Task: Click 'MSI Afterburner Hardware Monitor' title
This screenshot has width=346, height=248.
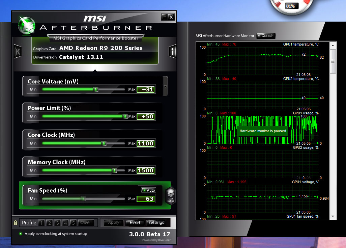Action: click(225, 36)
